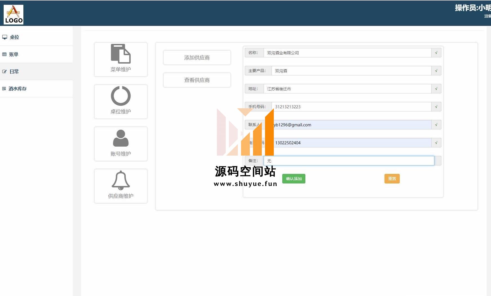The width and height of the screenshot is (491, 296).
Task: Select the 日常 sidebar item
Action: pos(36,71)
